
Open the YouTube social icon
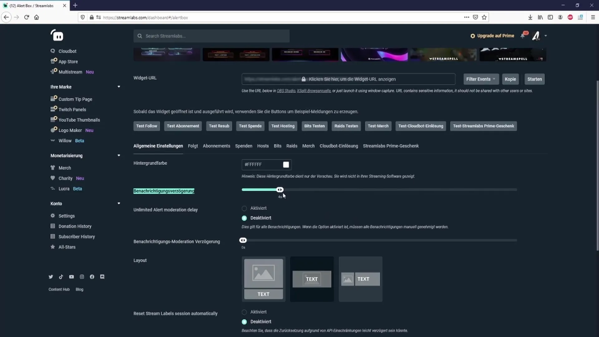71,277
